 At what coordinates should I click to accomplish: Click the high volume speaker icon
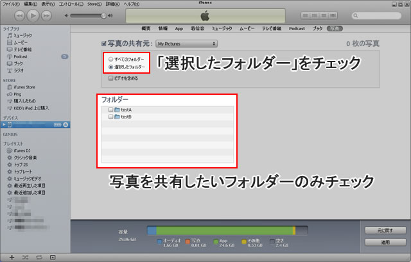coord(110,15)
